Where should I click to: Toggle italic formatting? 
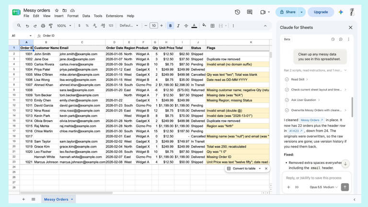pyautogui.click(x=178, y=26)
